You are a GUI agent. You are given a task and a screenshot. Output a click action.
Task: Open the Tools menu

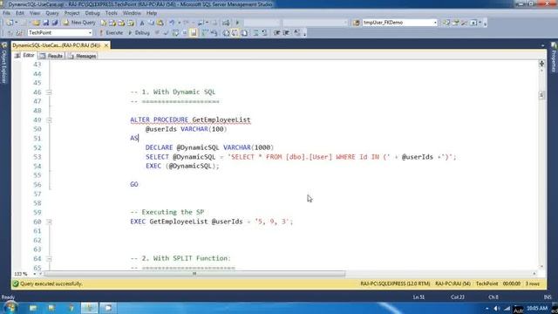111,13
